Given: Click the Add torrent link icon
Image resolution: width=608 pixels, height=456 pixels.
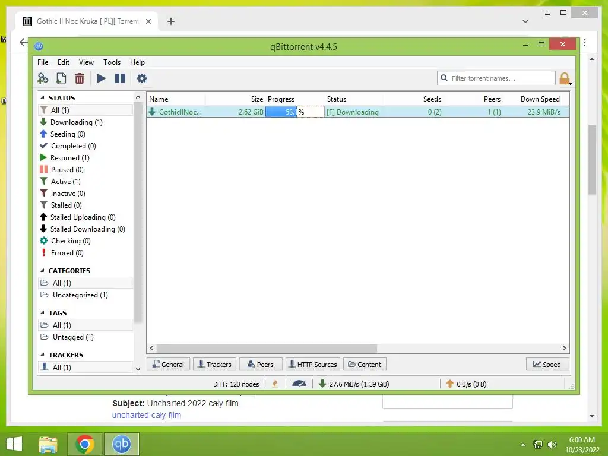Looking at the screenshot, I should [x=43, y=78].
